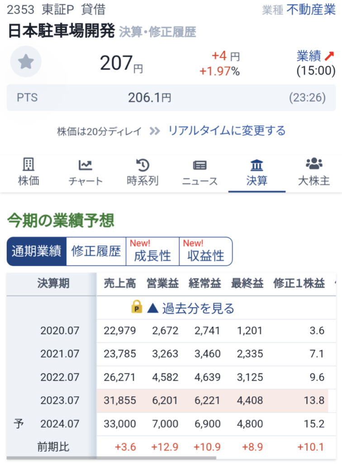Open the 株価 building icon tab
The image size is (342, 464).
[x=28, y=165]
